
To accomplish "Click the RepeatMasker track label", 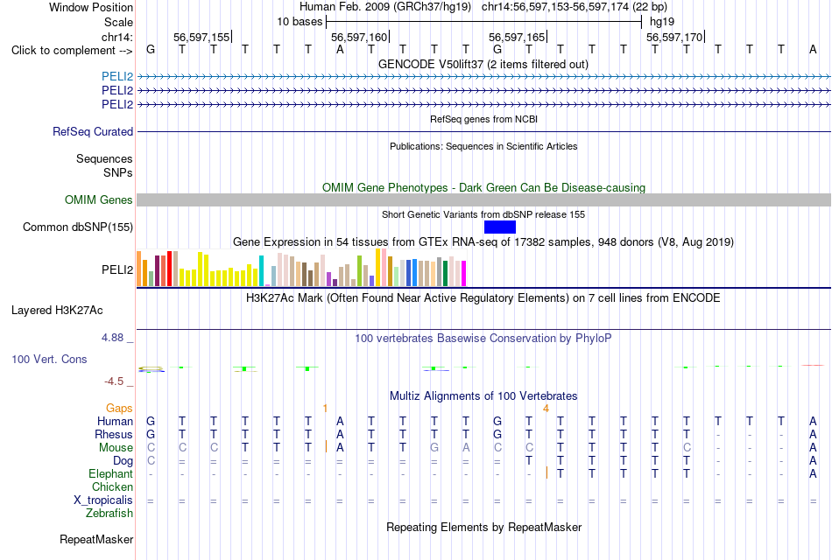I will 96,539.
